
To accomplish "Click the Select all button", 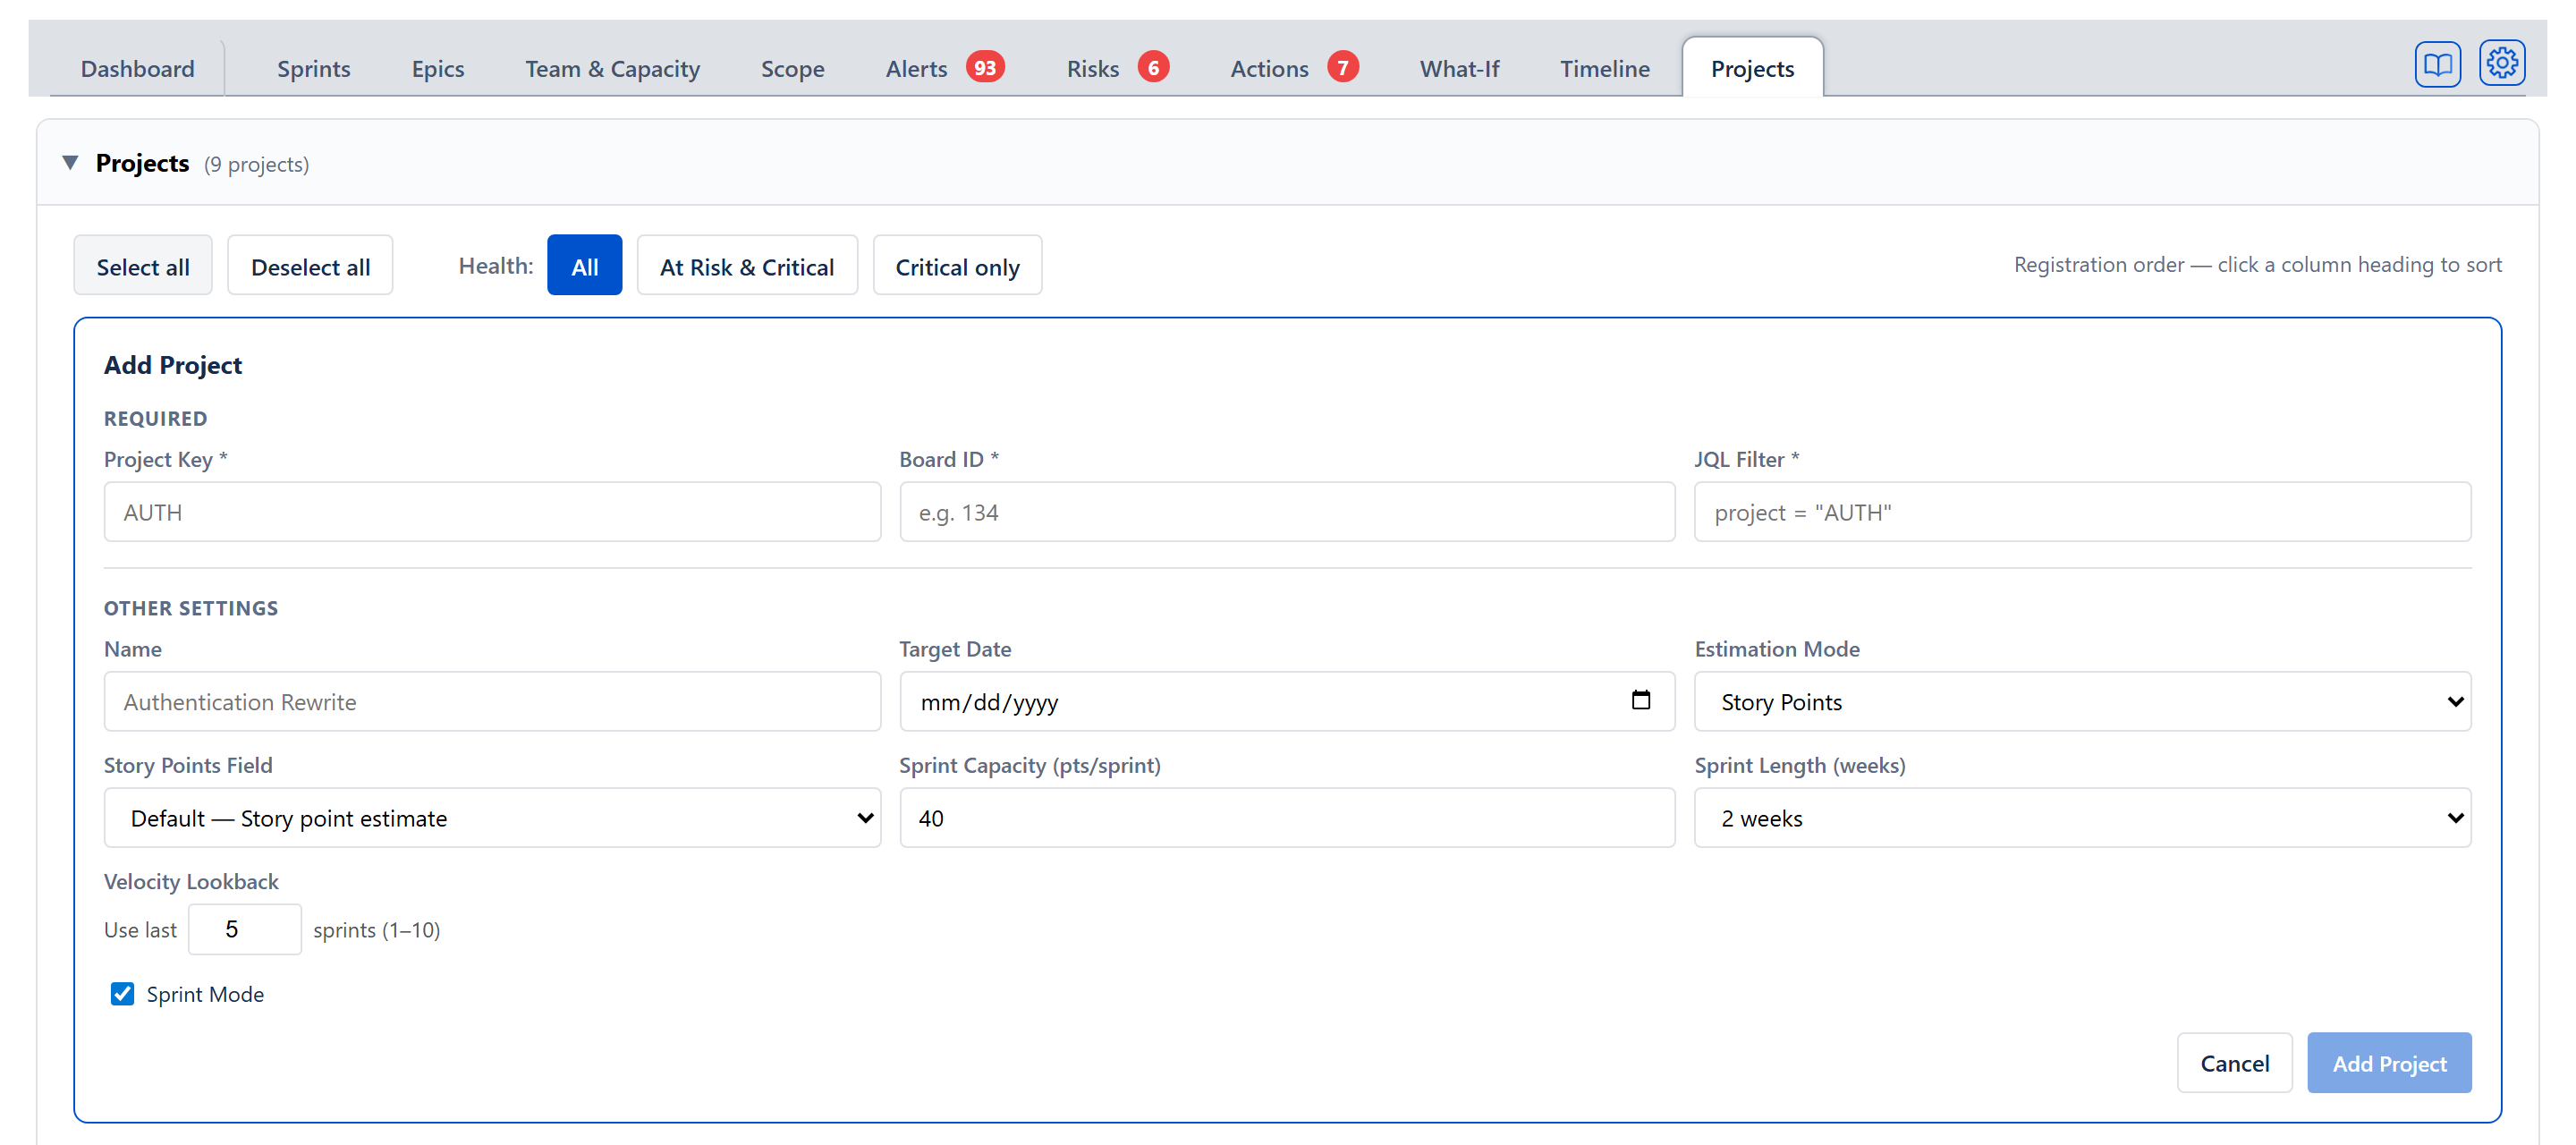I will 143,266.
